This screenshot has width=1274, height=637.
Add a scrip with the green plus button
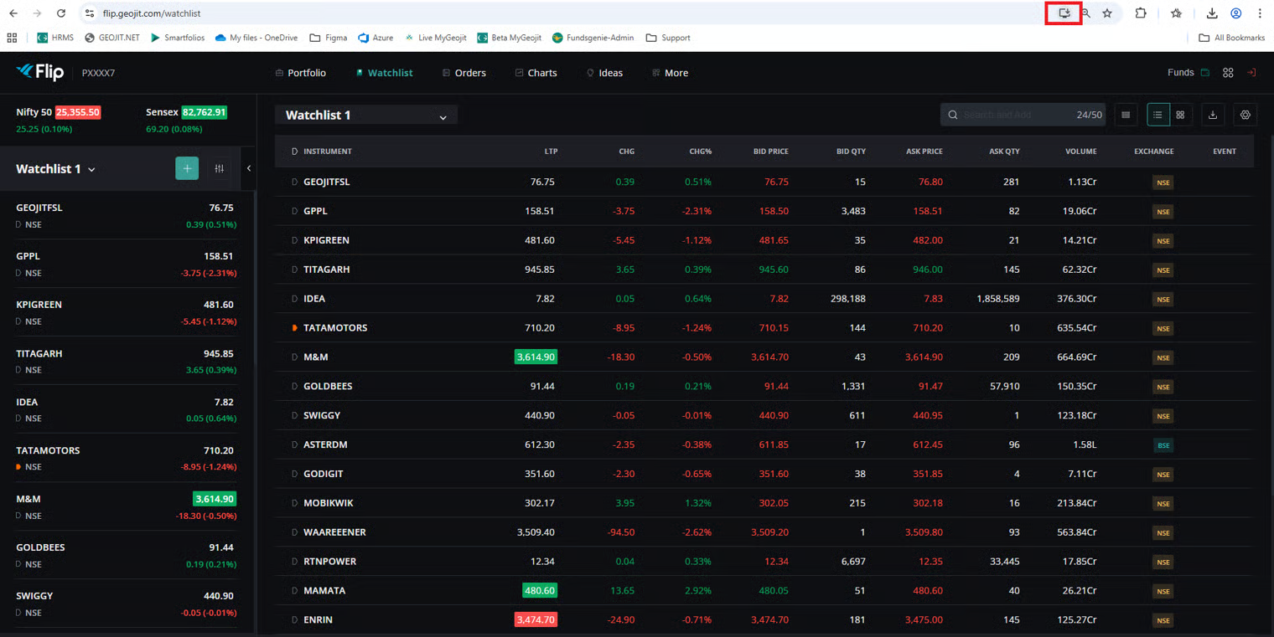187,168
